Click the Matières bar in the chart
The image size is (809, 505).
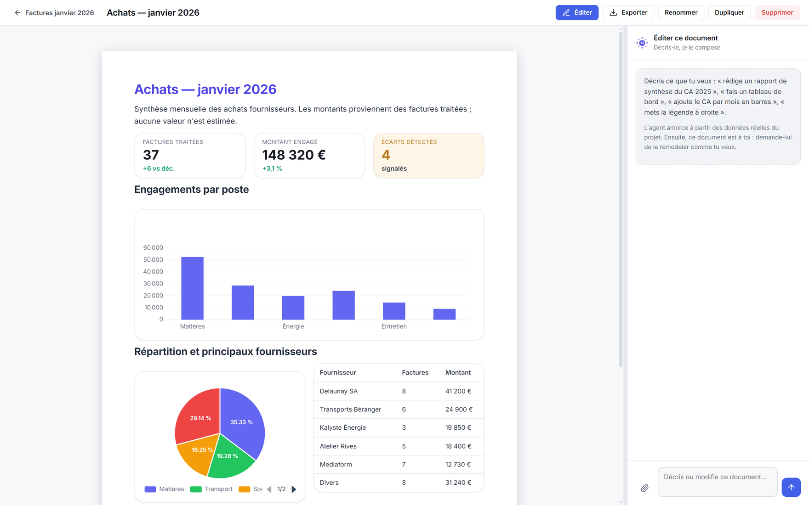tap(192, 288)
